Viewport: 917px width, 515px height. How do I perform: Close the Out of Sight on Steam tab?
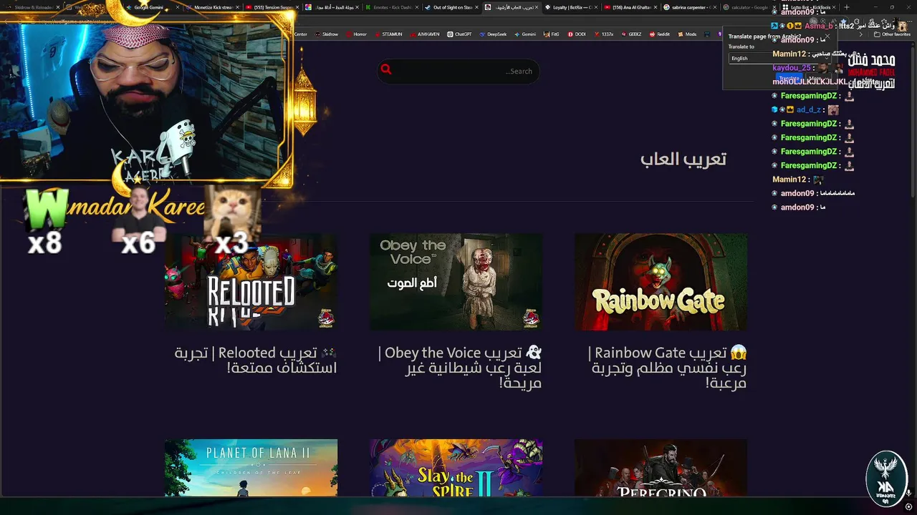click(476, 7)
